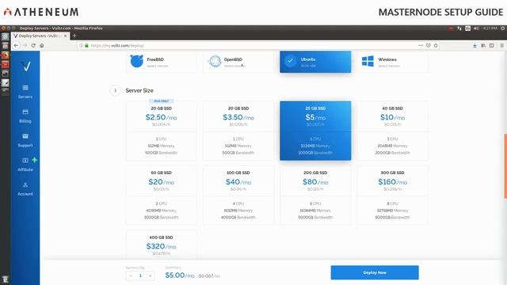
Task: Open Support in the Vultr sidebar
Action: (x=25, y=140)
